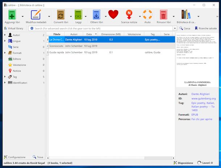
Task: Click the Trova button in tag browser
Action: click(x=38, y=157)
